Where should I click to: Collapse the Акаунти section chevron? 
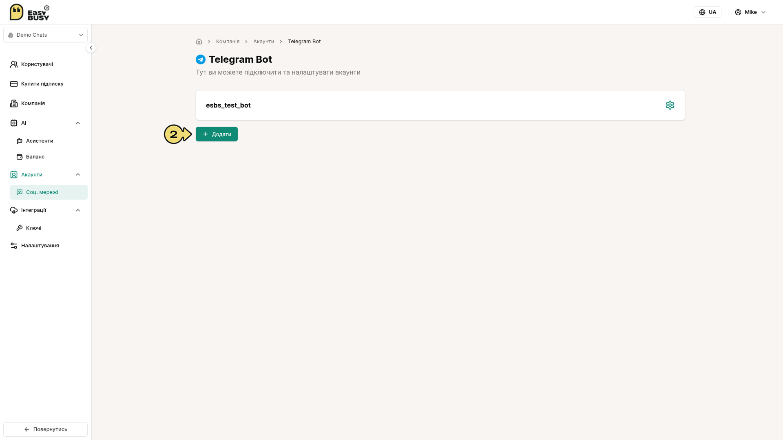pyautogui.click(x=78, y=175)
